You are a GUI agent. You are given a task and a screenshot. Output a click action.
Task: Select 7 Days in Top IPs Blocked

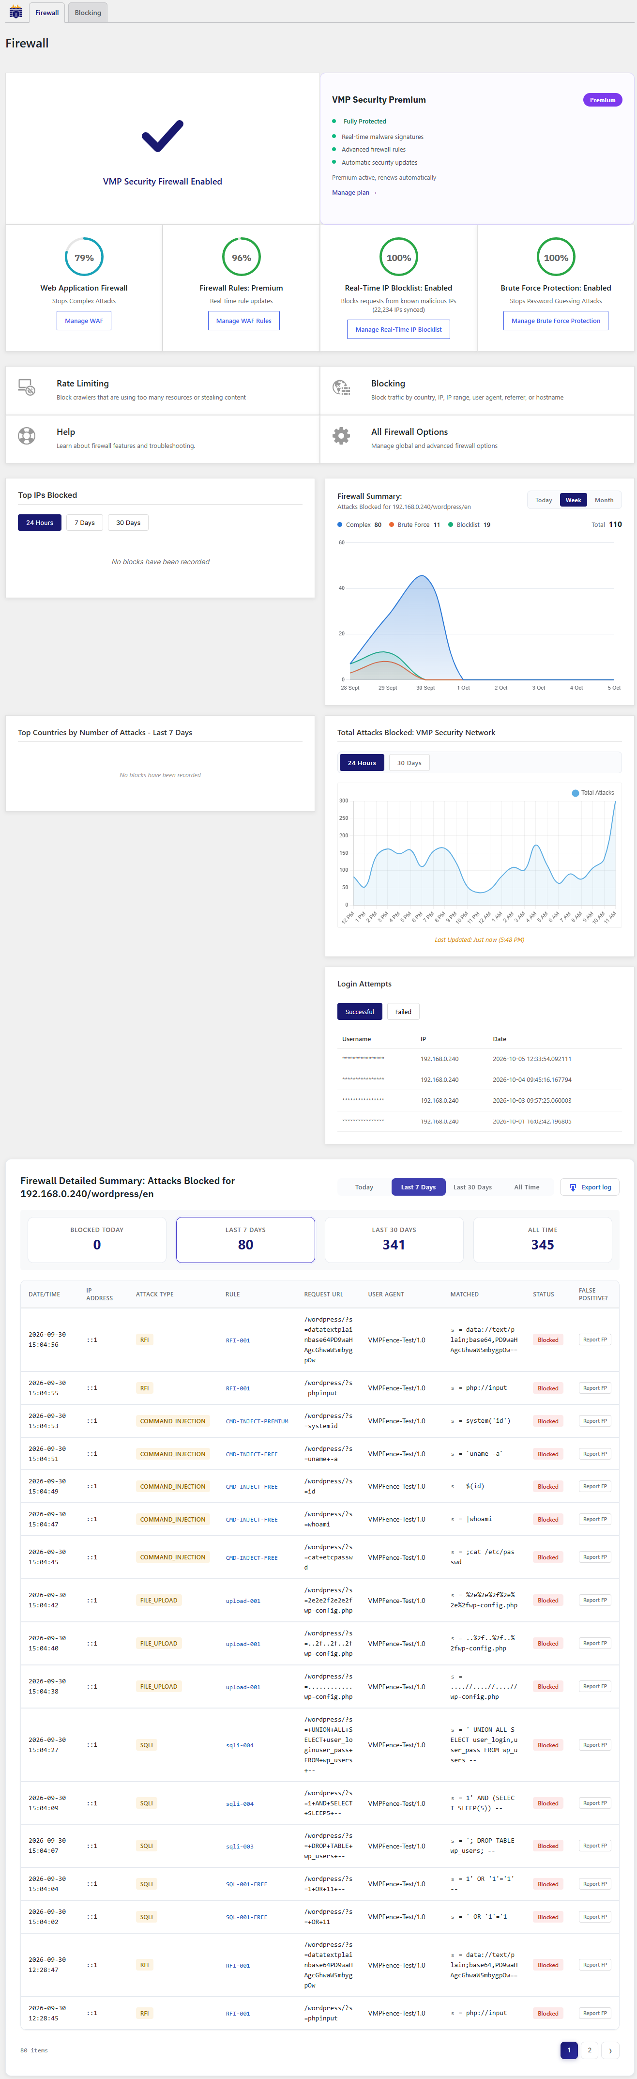(x=85, y=523)
